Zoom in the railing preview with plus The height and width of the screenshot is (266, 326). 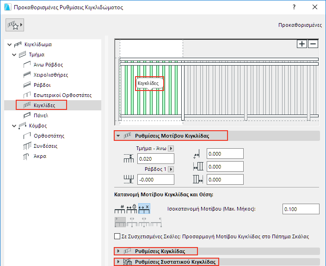pyautogui.click(x=302, y=44)
